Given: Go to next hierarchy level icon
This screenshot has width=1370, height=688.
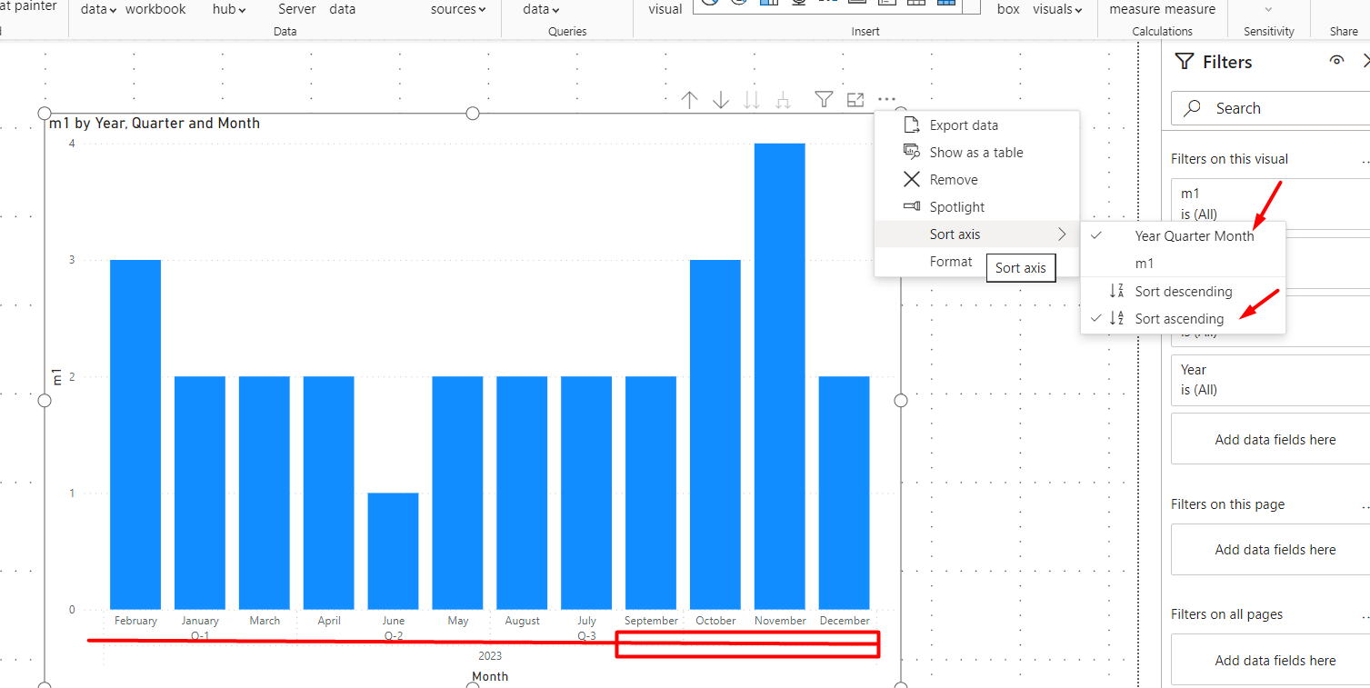Looking at the screenshot, I should pos(752,100).
